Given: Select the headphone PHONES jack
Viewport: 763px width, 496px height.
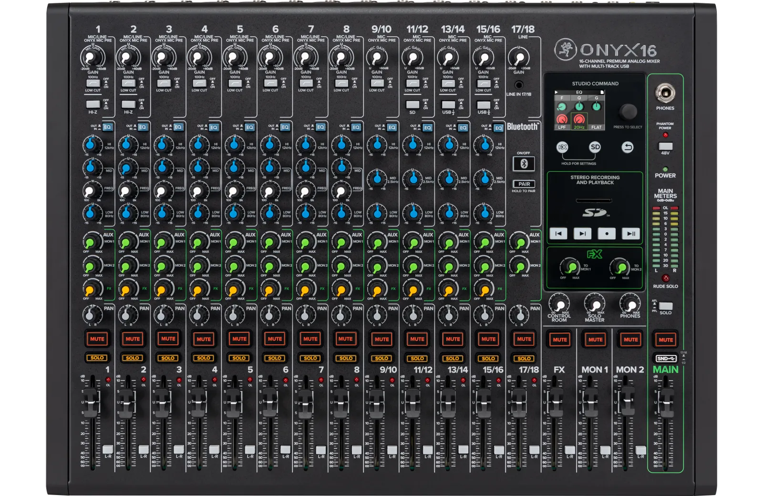Looking at the screenshot, I should (x=665, y=93).
